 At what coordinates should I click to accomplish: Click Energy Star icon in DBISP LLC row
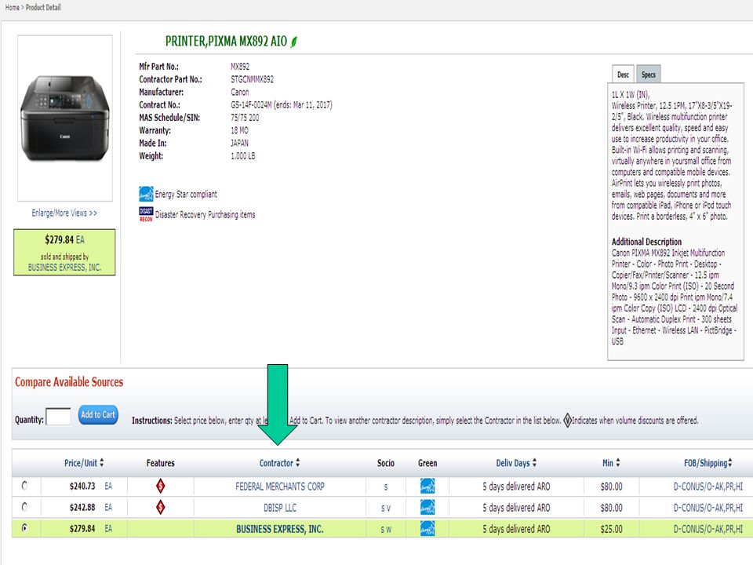click(427, 508)
